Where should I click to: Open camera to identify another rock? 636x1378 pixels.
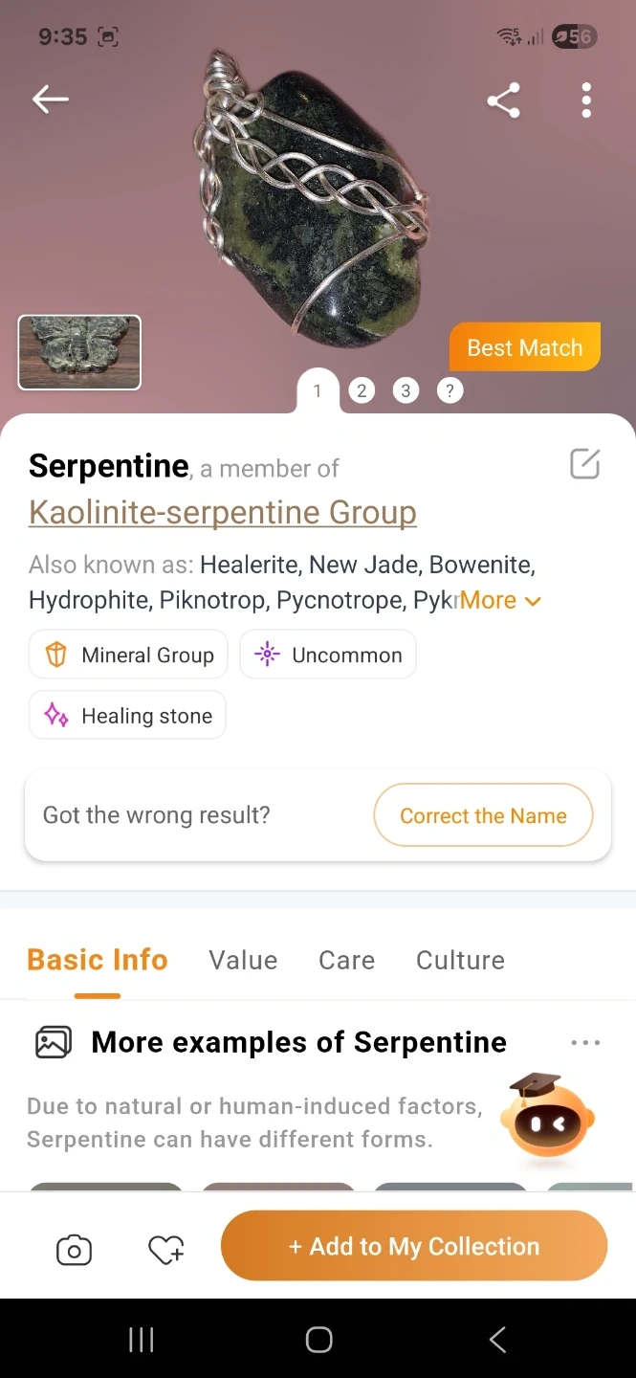pyautogui.click(x=74, y=1250)
